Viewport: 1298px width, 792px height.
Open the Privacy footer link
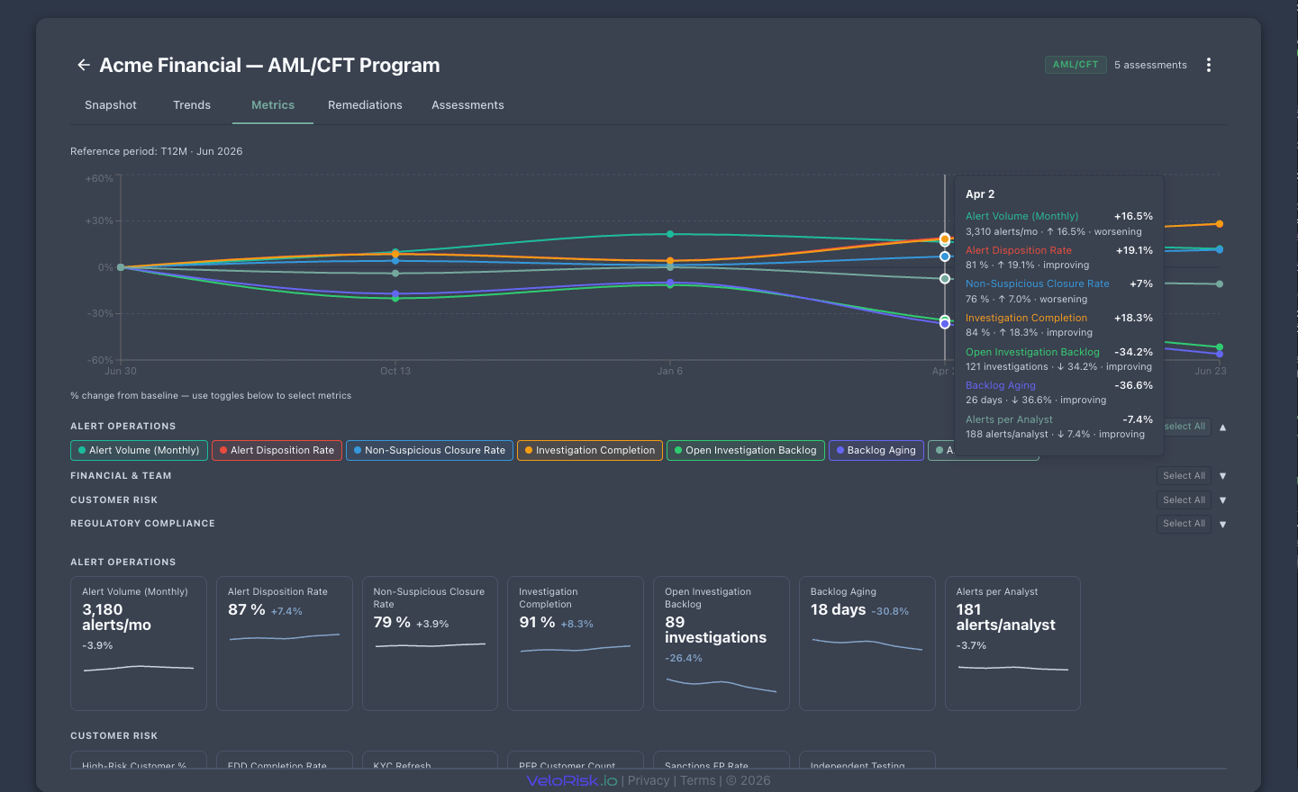click(649, 780)
